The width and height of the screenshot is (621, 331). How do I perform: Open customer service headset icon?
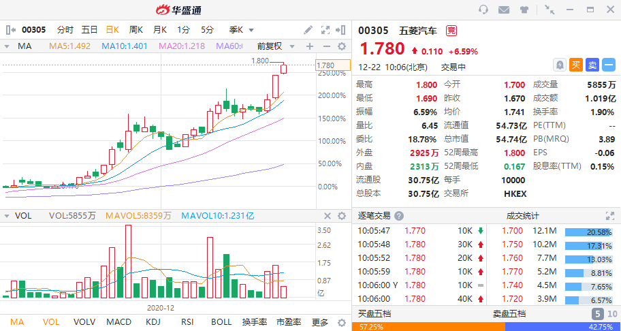[483, 10]
